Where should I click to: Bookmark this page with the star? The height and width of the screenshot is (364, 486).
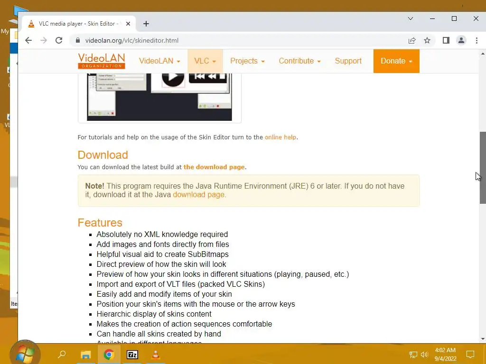point(427,40)
